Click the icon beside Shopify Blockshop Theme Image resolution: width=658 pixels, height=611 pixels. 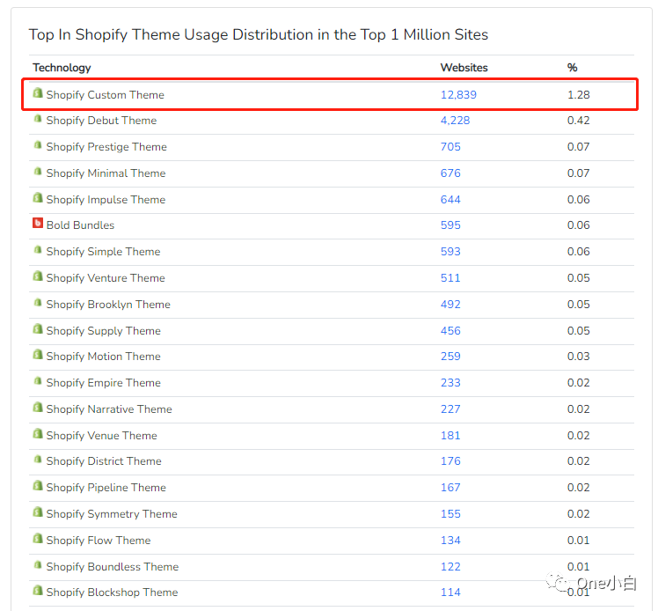[38, 591]
